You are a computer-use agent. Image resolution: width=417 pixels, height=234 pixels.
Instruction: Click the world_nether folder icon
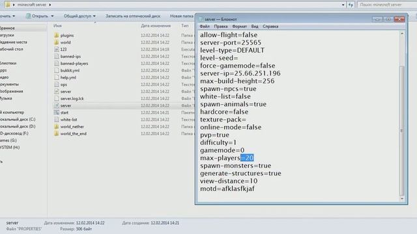57,127
